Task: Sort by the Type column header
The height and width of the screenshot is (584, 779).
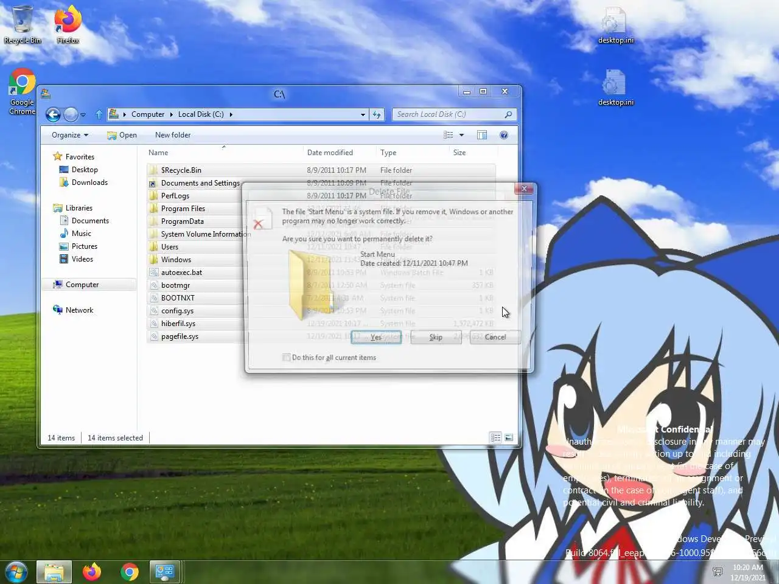Action: (412, 153)
